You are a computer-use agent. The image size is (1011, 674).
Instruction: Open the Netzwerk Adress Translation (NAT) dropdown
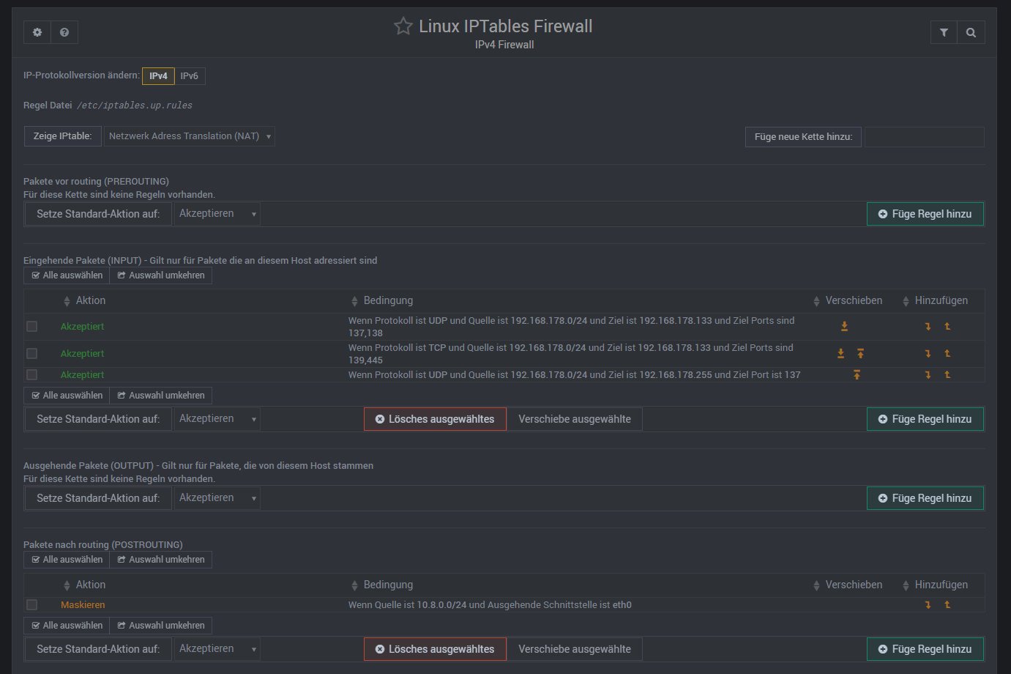point(189,136)
